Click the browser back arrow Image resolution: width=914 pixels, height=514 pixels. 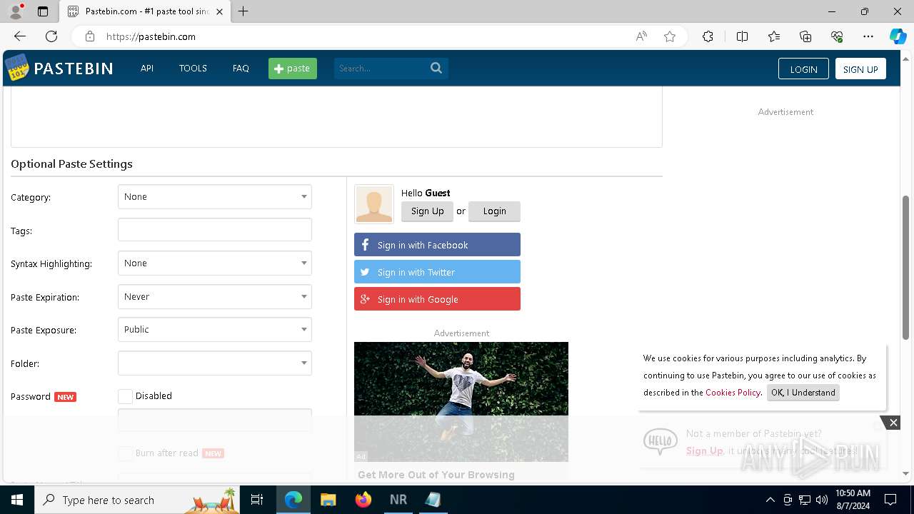[20, 36]
